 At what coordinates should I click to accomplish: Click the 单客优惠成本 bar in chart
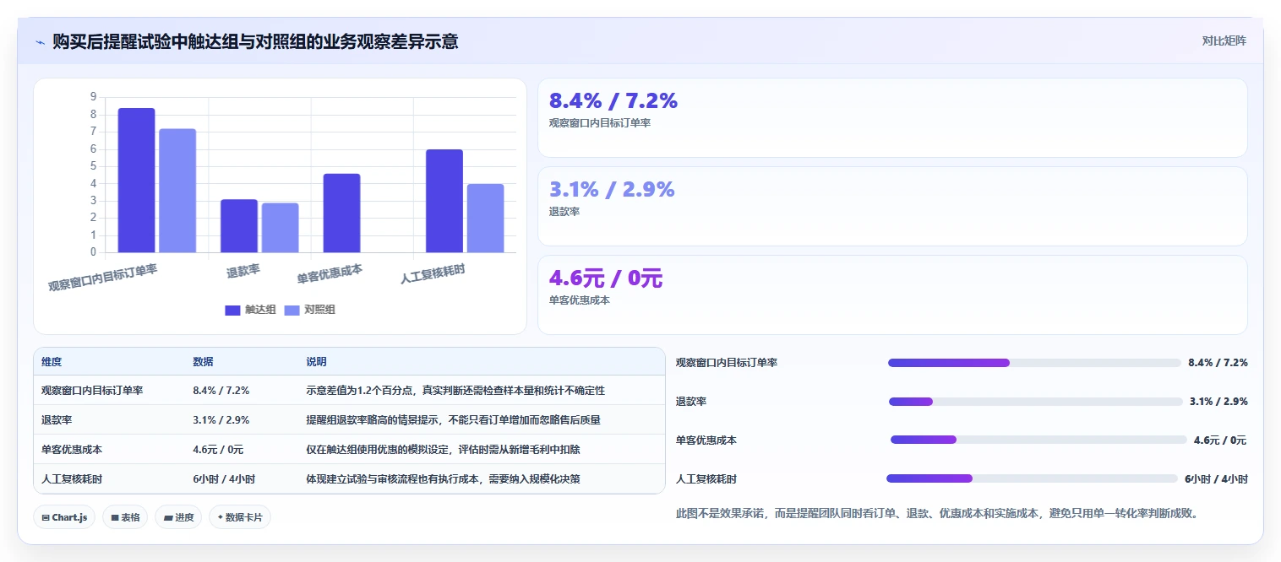click(x=341, y=213)
